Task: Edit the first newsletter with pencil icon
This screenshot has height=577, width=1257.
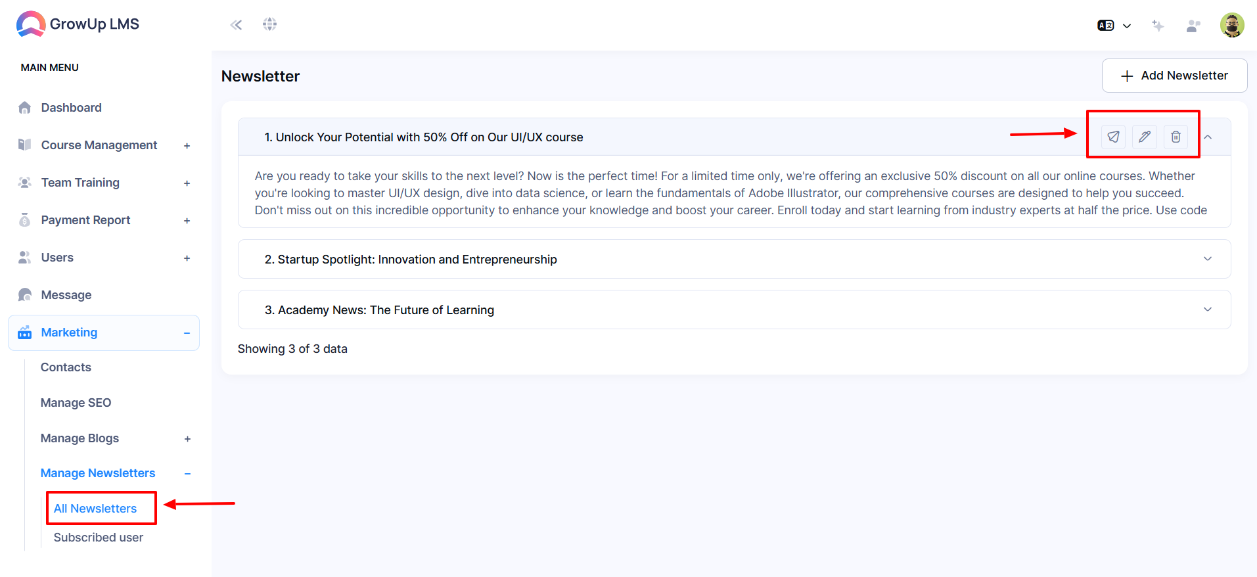Action: (1145, 137)
